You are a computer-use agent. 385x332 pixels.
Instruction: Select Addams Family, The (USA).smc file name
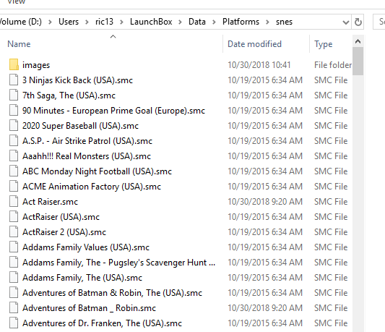tap(82, 278)
